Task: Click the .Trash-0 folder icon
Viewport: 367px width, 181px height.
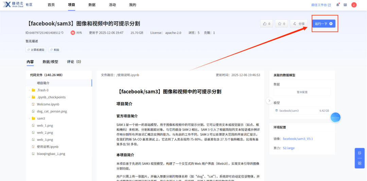Action: [x=33, y=90]
